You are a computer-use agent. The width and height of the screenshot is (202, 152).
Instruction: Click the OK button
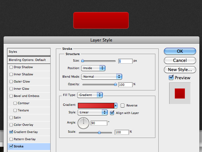coord(180,51)
